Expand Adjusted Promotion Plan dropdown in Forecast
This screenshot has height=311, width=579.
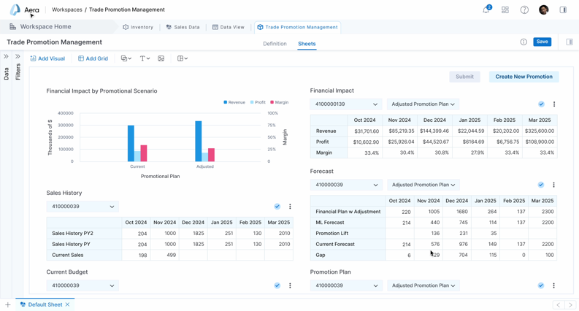[423, 185]
